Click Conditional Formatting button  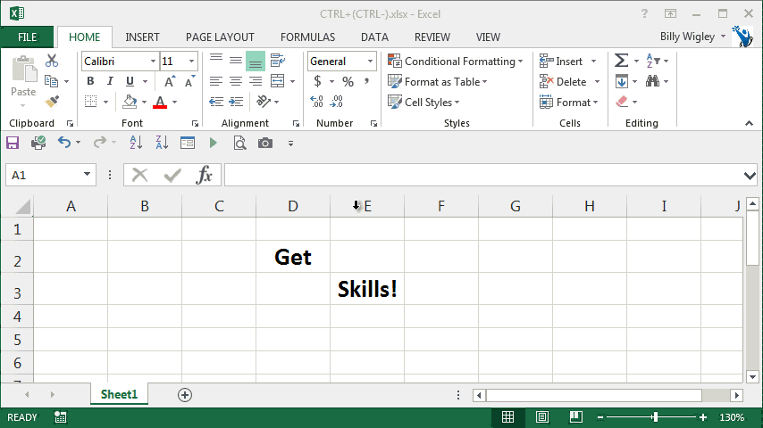[456, 62]
